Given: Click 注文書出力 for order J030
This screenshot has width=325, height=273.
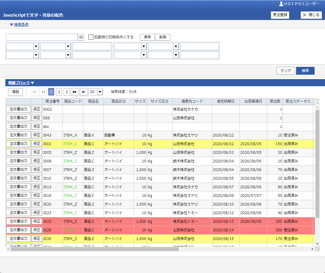Looking at the screenshot, I should coord(18,239).
